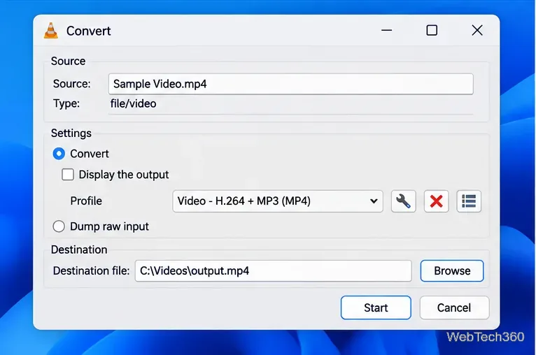Delete selected profile with red X icon
The height and width of the screenshot is (355, 536).
pyautogui.click(x=436, y=201)
